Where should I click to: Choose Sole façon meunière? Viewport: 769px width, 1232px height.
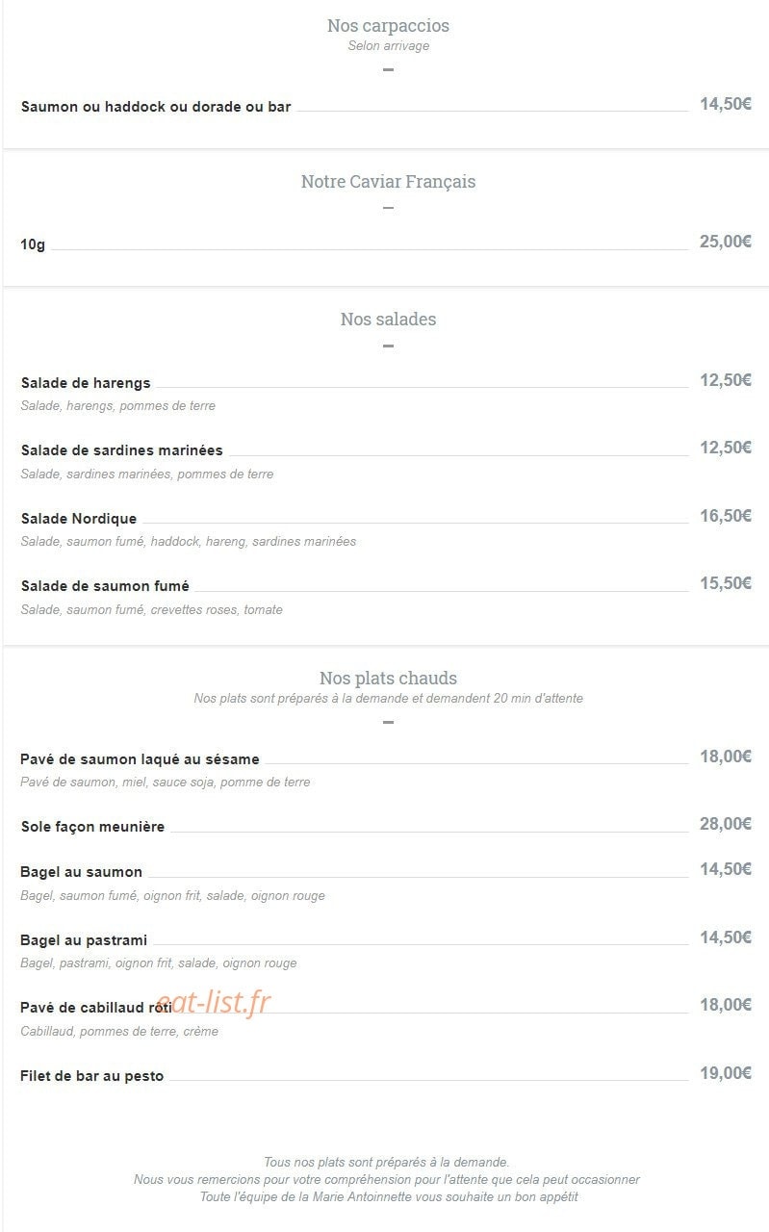(x=92, y=827)
